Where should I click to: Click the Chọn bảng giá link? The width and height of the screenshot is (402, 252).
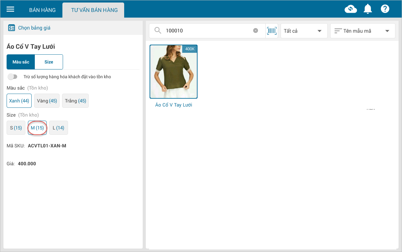pos(34,28)
